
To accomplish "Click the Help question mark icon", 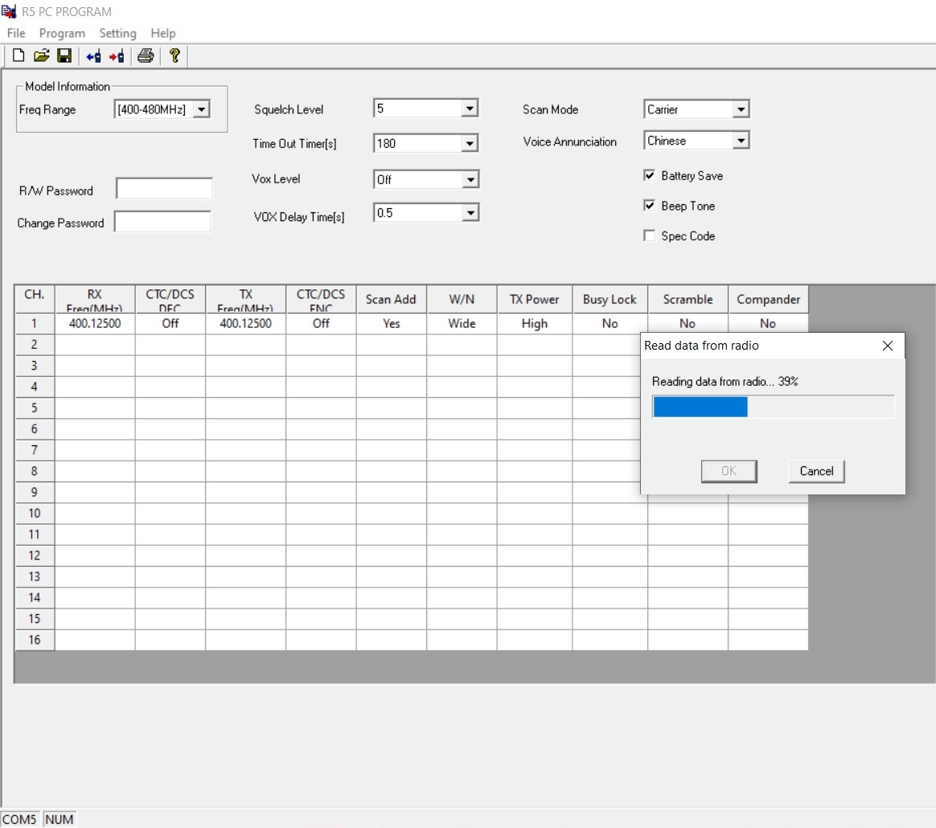I will point(174,55).
